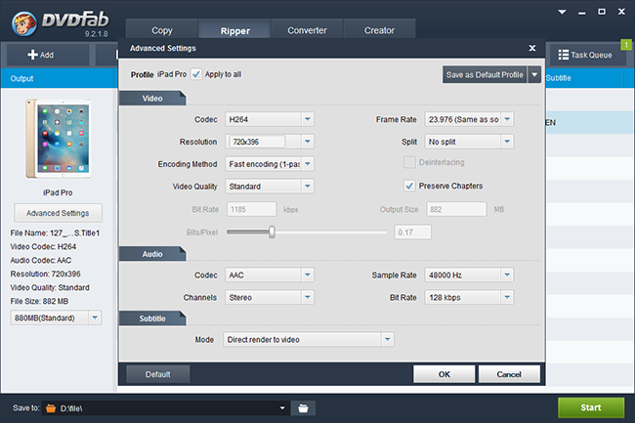This screenshot has height=423, width=635.
Task: Expand the Sample Rate 48000 Hz dropdown
Action: (x=507, y=275)
